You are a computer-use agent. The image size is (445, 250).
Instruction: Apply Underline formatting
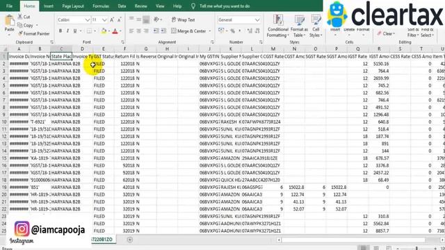(75, 31)
